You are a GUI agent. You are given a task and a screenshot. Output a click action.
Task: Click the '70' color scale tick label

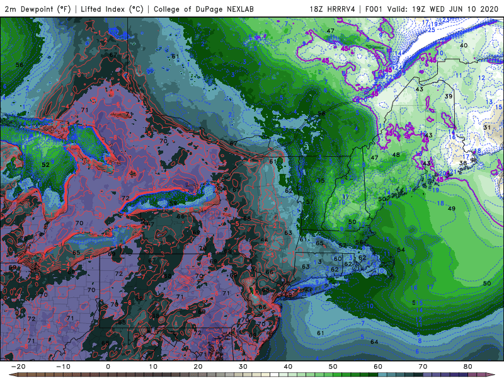tap(423, 367)
